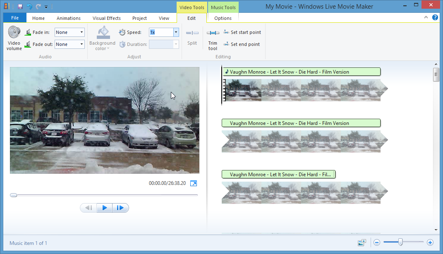
Task: Click the Trim tool icon
Action: click(x=213, y=33)
